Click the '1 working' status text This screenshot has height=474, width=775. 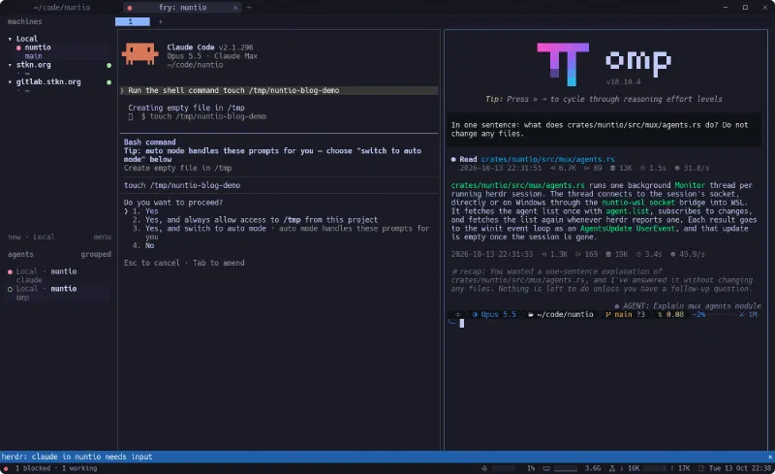(x=79, y=468)
